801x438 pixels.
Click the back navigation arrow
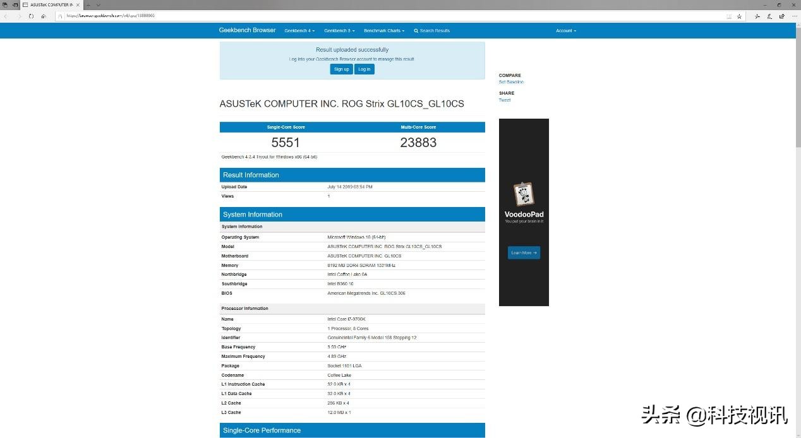pyautogui.click(x=6, y=16)
